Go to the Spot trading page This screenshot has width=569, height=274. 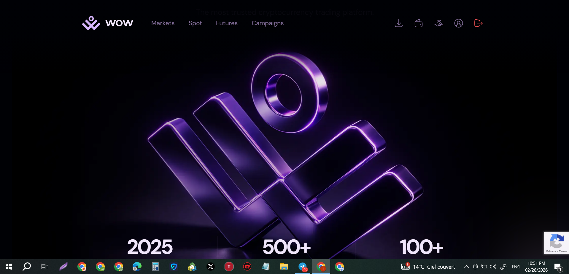pyautogui.click(x=195, y=23)
